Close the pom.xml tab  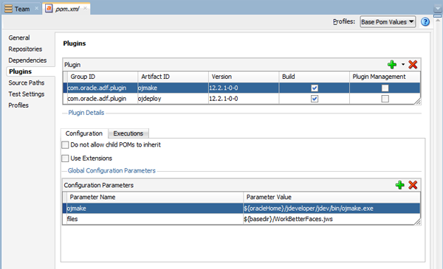(x=85, y=8)
